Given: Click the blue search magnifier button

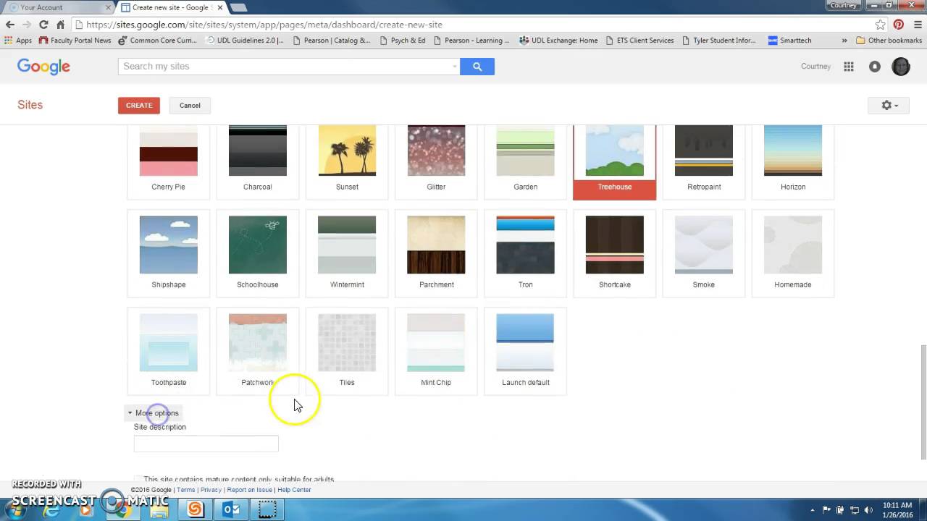Looking at the screenshot, I should click(x=477, y=67).
